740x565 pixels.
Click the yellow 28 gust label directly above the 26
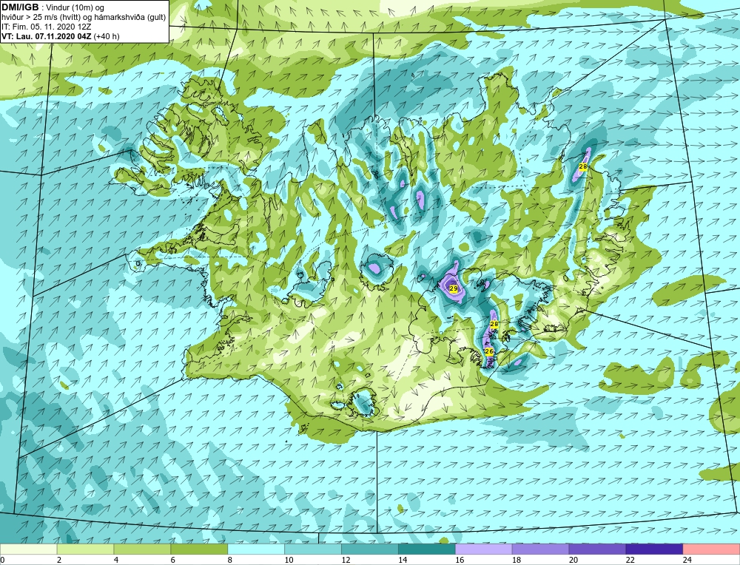pyautogui.click(x=494, y=324)
